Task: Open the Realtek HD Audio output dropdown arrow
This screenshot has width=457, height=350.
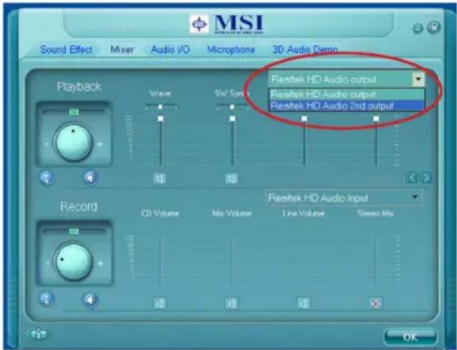Action: (x=418, y=79)
